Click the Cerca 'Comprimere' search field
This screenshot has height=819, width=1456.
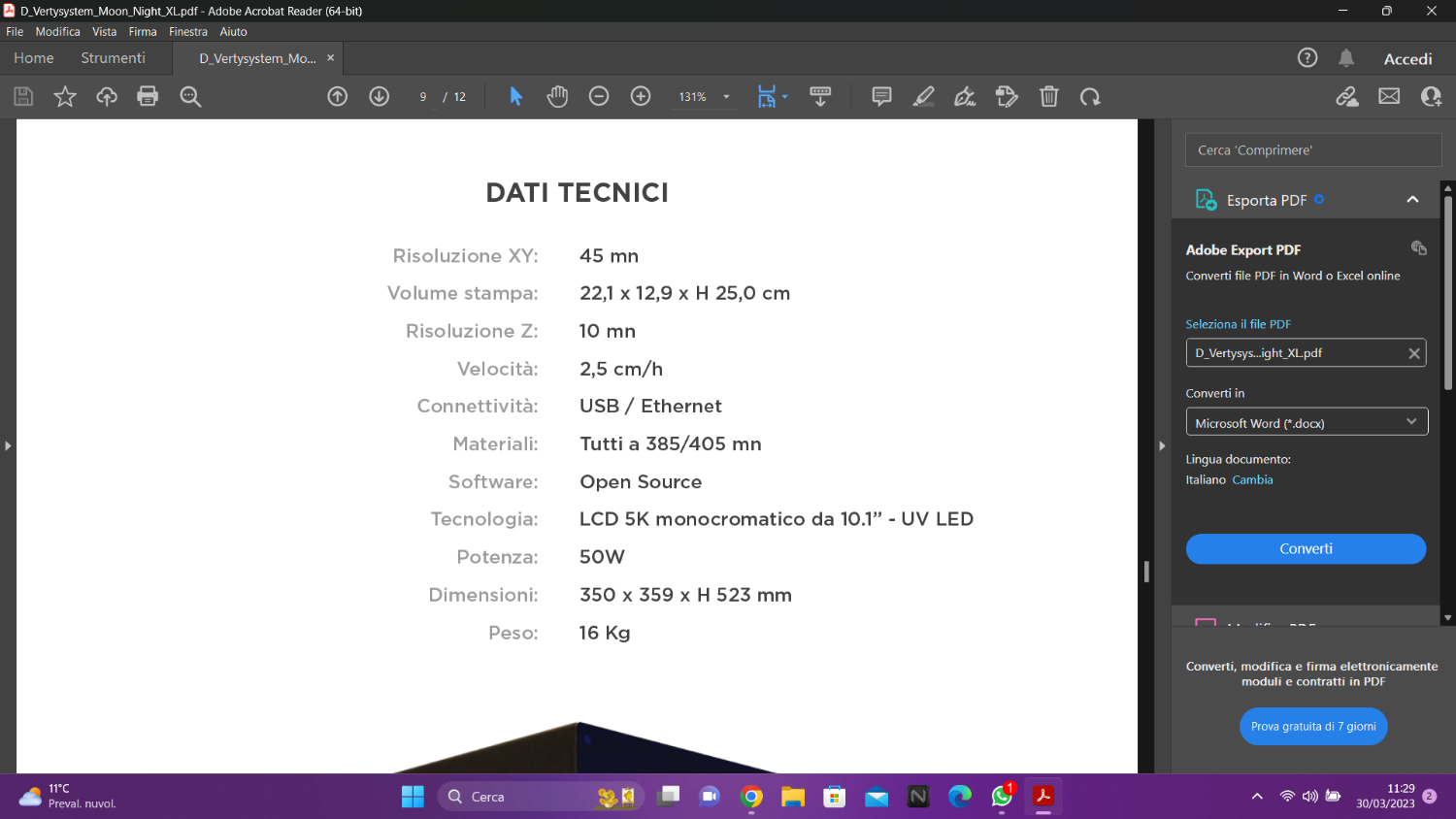point(1312,150)
